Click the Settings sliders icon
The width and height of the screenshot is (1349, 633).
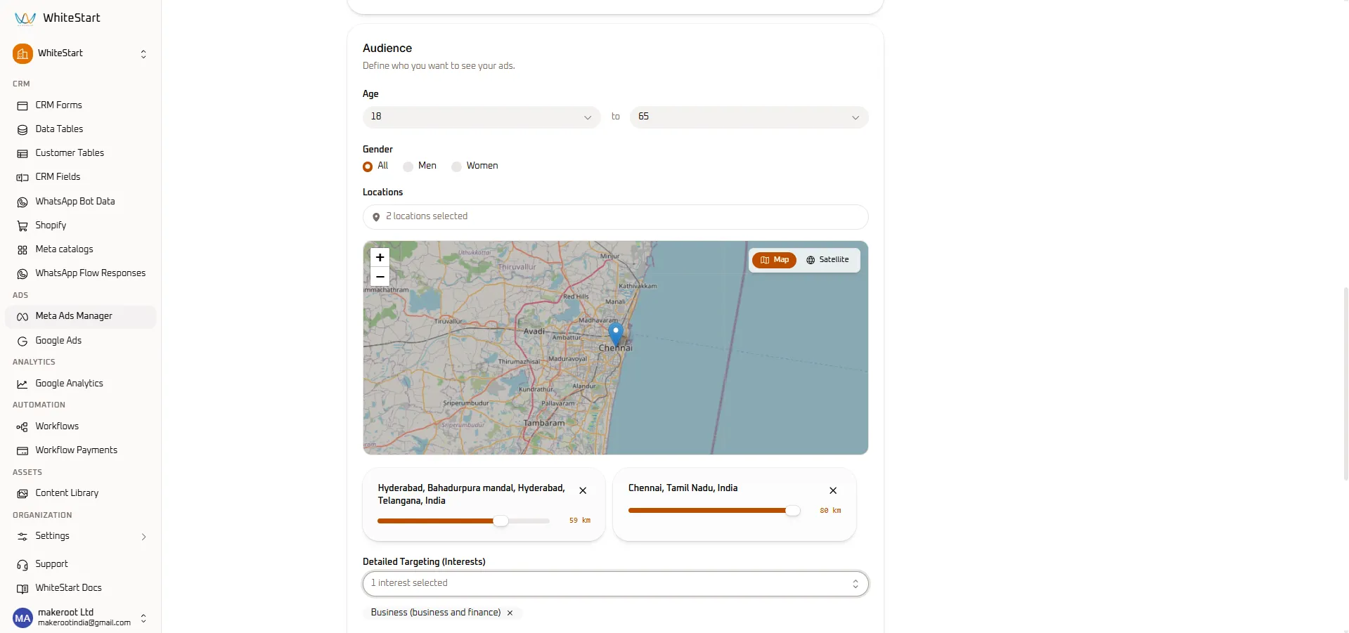click(22, 536)
